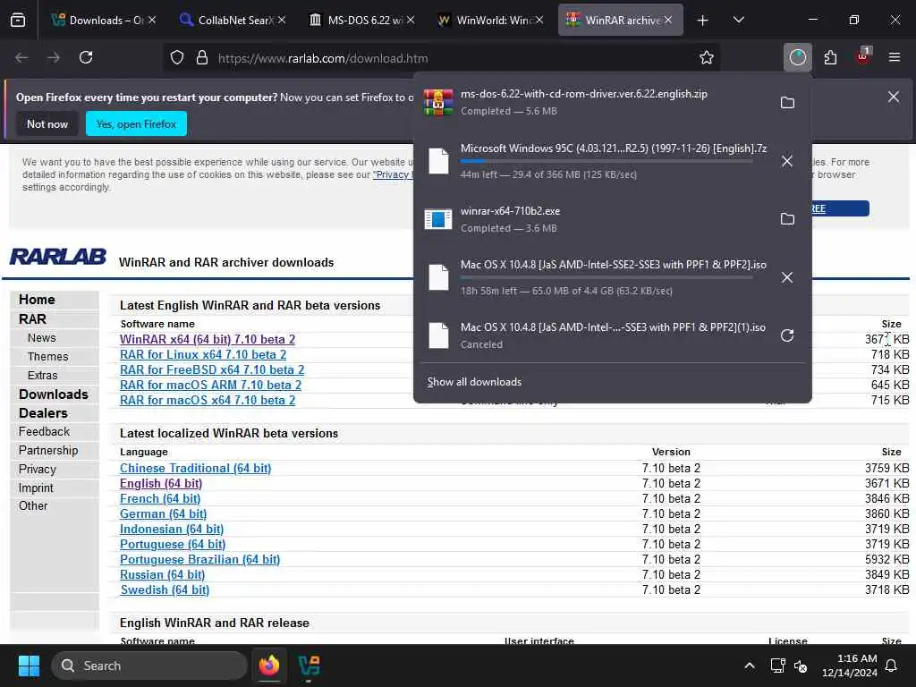Open the RAR sidebar menu item
Image resolution: width=916 pixels, height=687 pixels.
point(32,319)
